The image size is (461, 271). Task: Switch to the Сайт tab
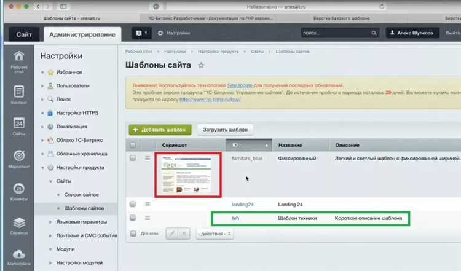(x=24, y=34)
